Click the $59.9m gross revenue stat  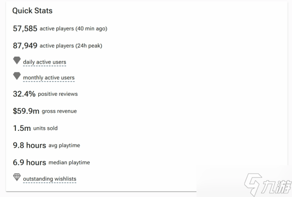[45, 111]
